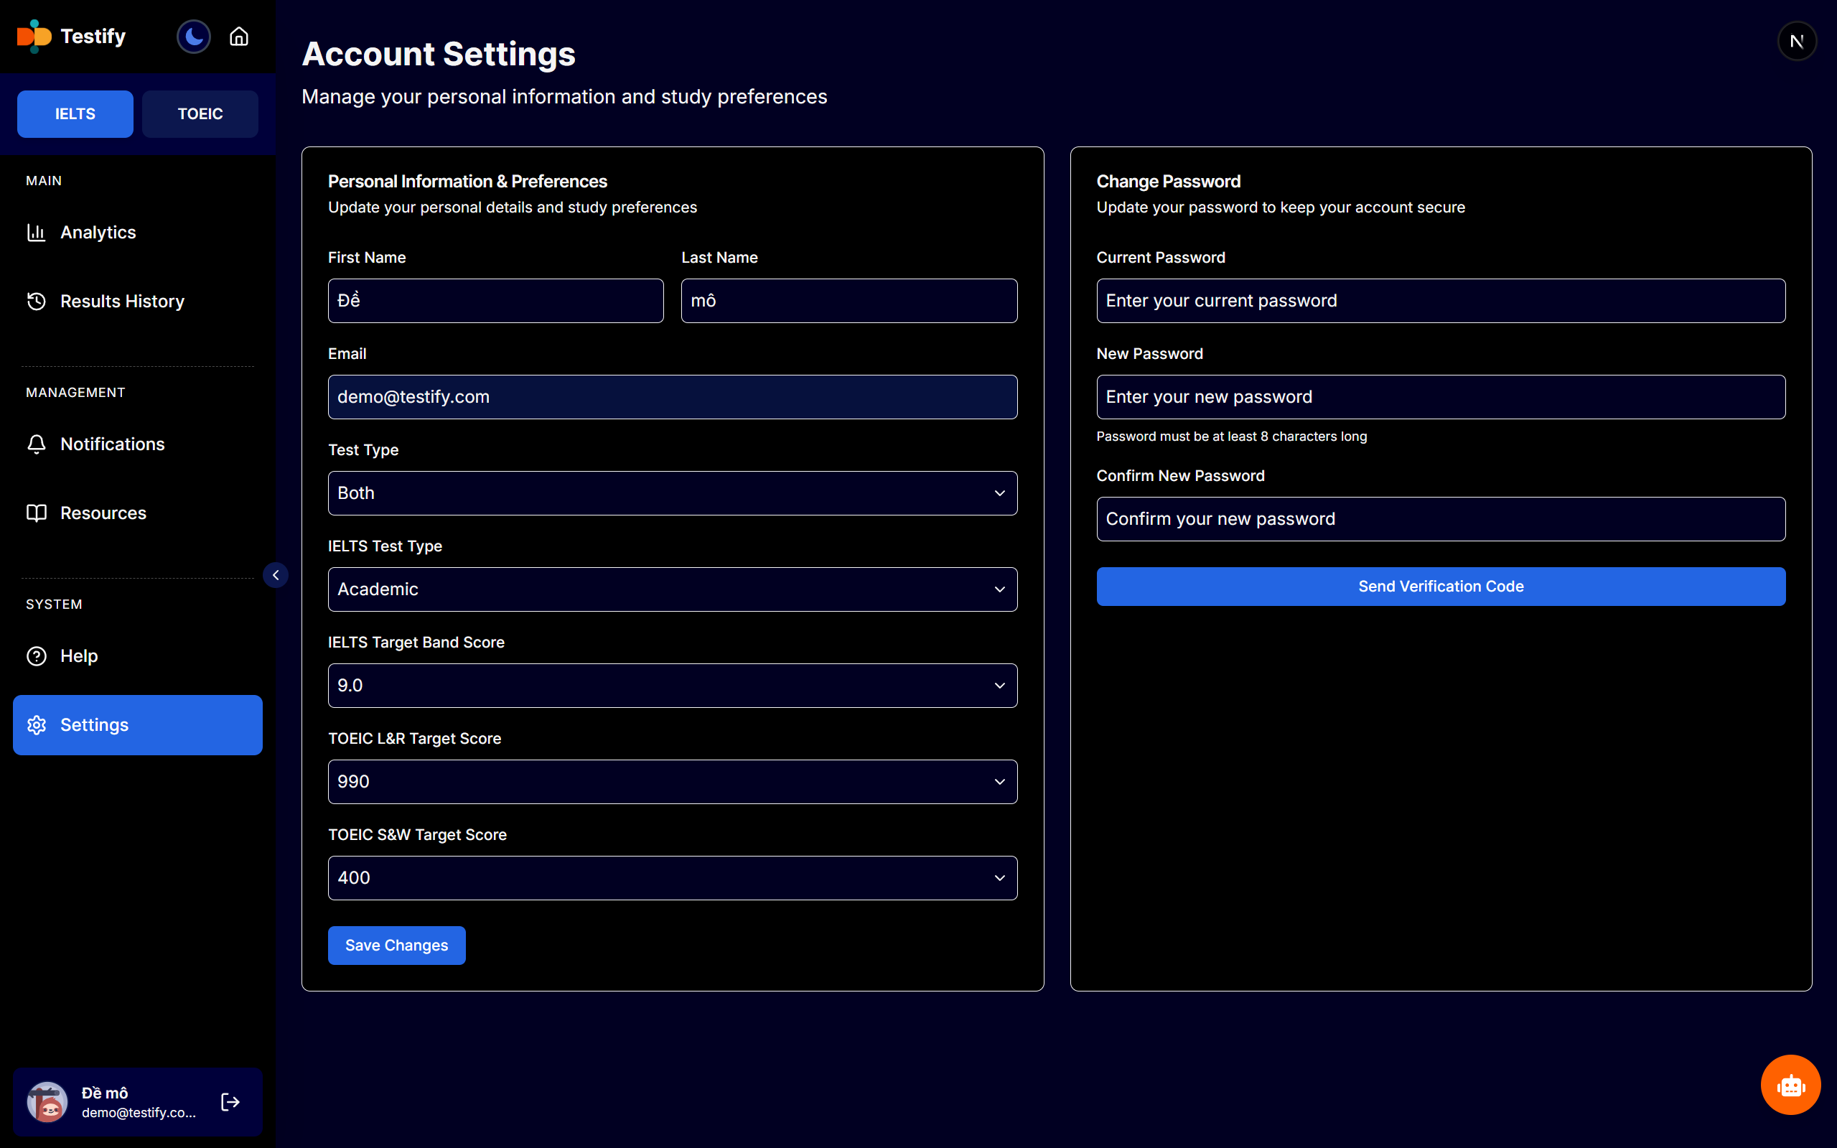
Task: Switch to the IELTS tab
Action: click(x=75, y=114)
